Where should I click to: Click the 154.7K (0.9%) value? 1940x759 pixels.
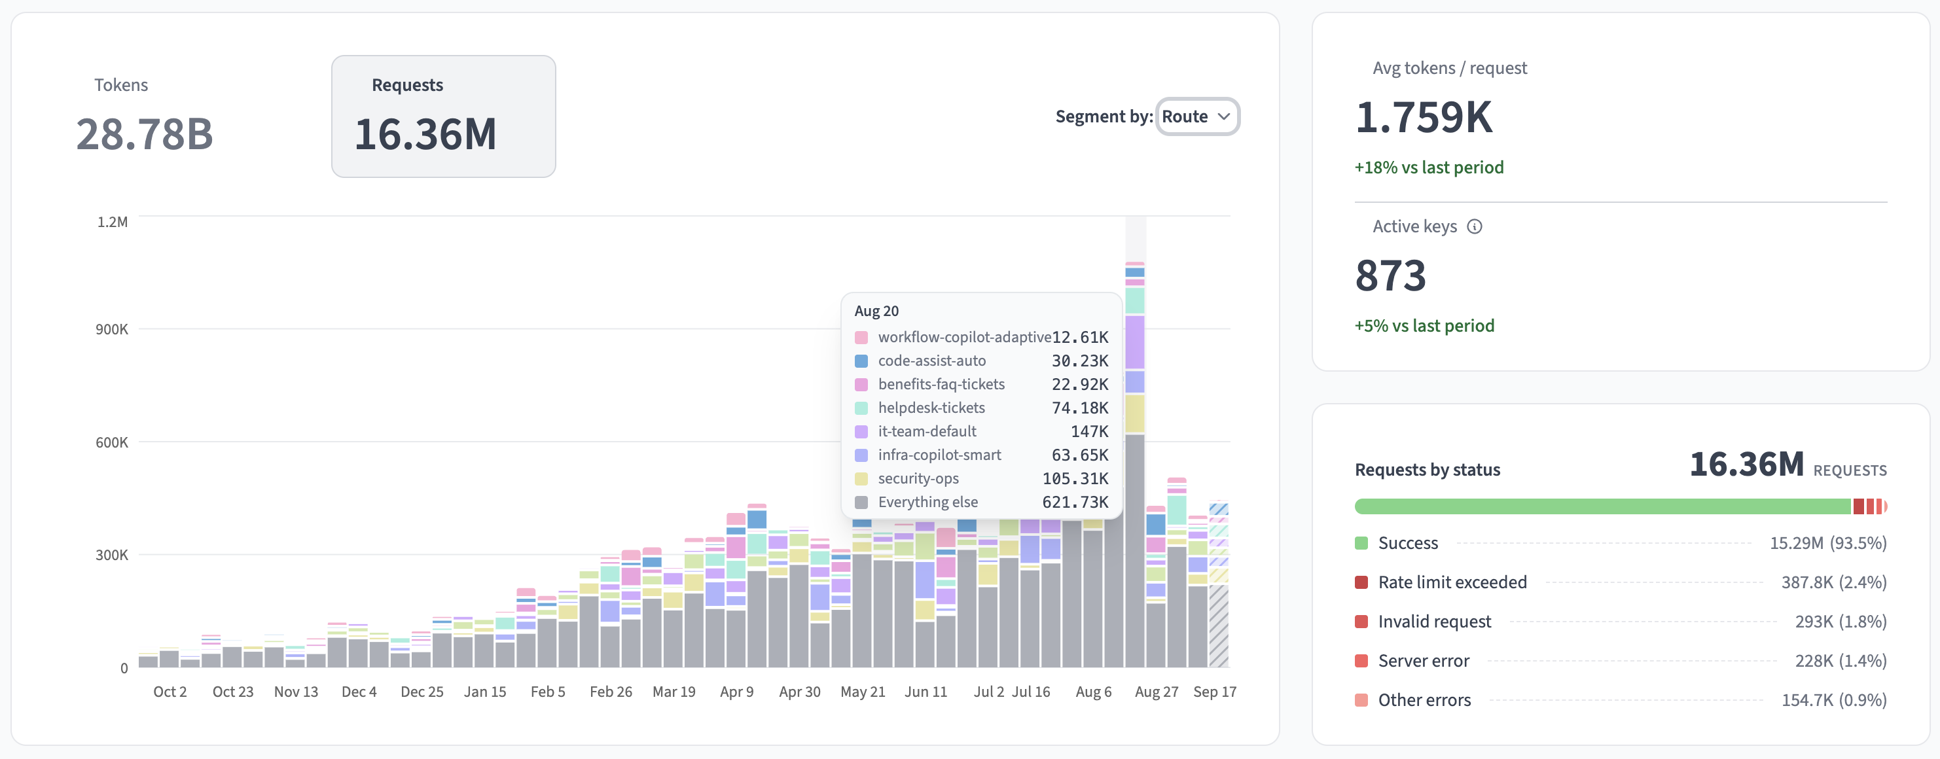click(1834, 699)
